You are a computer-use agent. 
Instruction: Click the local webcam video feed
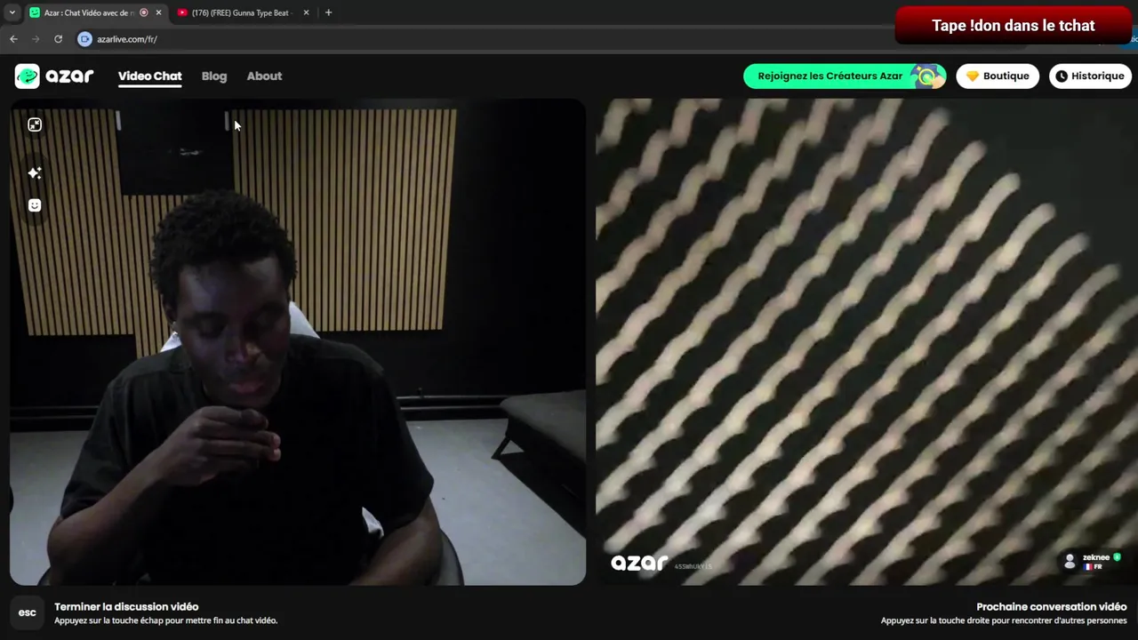click(298, 342)
